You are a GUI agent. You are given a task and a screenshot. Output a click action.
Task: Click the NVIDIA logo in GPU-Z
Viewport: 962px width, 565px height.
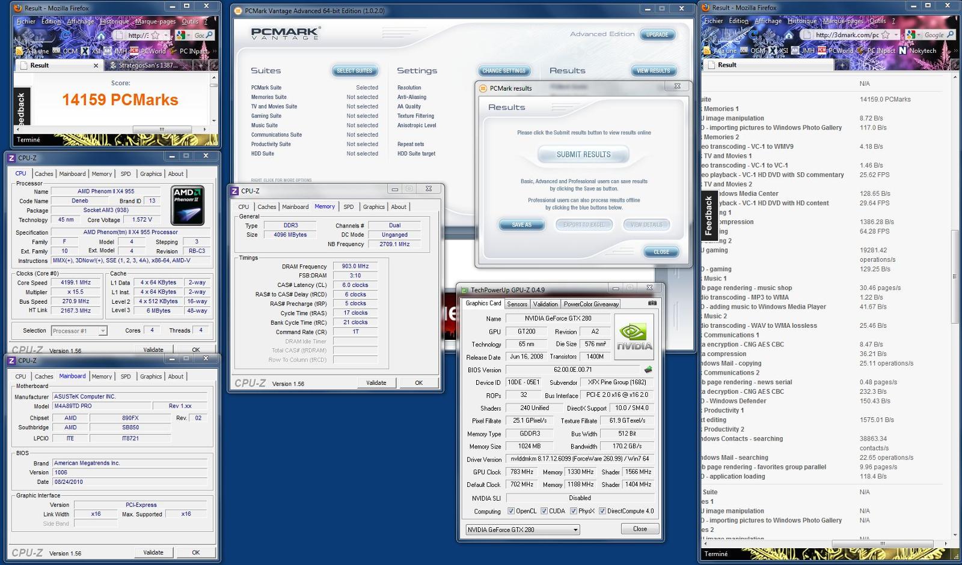[x=634, y=337]
